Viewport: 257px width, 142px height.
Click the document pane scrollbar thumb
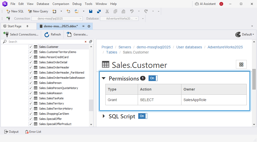(254, 79)
